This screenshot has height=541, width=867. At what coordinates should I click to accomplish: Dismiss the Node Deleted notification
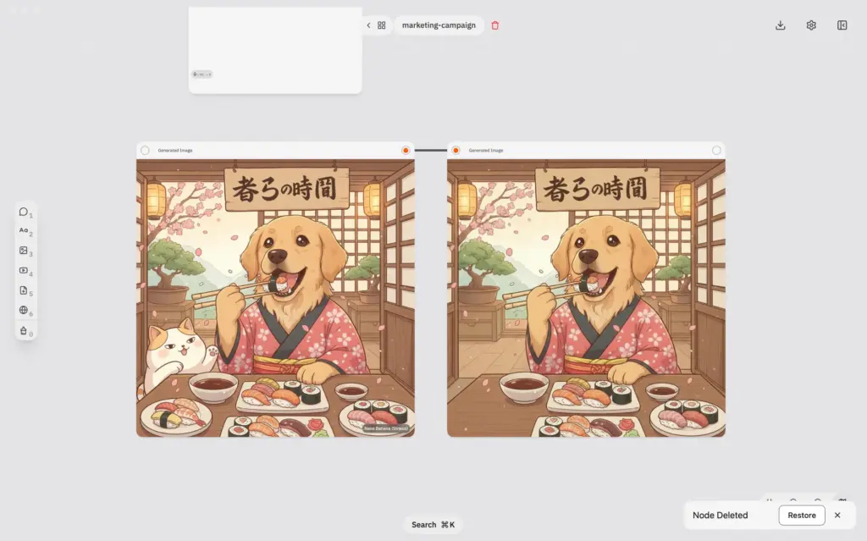tap(837, 515)
